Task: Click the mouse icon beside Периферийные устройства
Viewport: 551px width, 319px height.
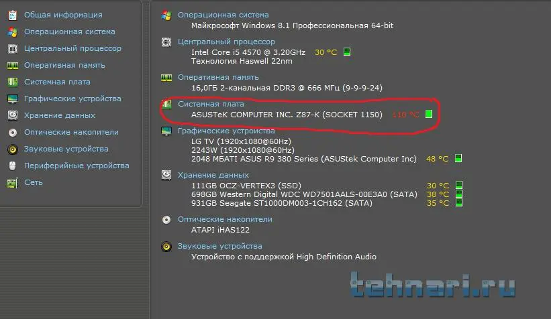Action: tap(13, 166)
